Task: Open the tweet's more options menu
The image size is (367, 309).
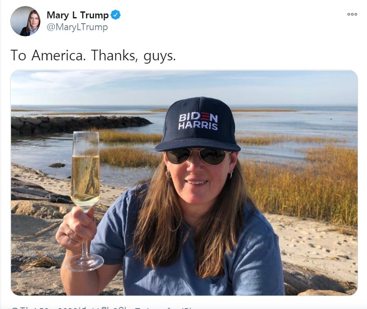Action: click(x=352, y=14)
